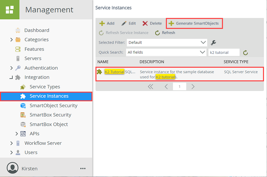Select Service Types in sidebar
The width and height of the screenshot is (267, 177).
[x=45, y=87]
